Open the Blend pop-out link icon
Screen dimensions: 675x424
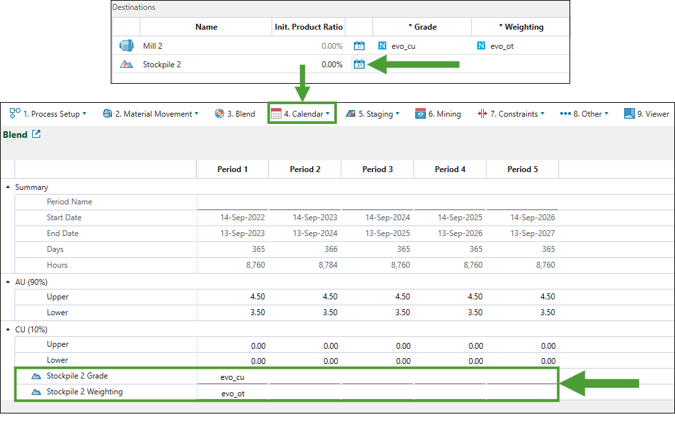(x=37, y=135)
